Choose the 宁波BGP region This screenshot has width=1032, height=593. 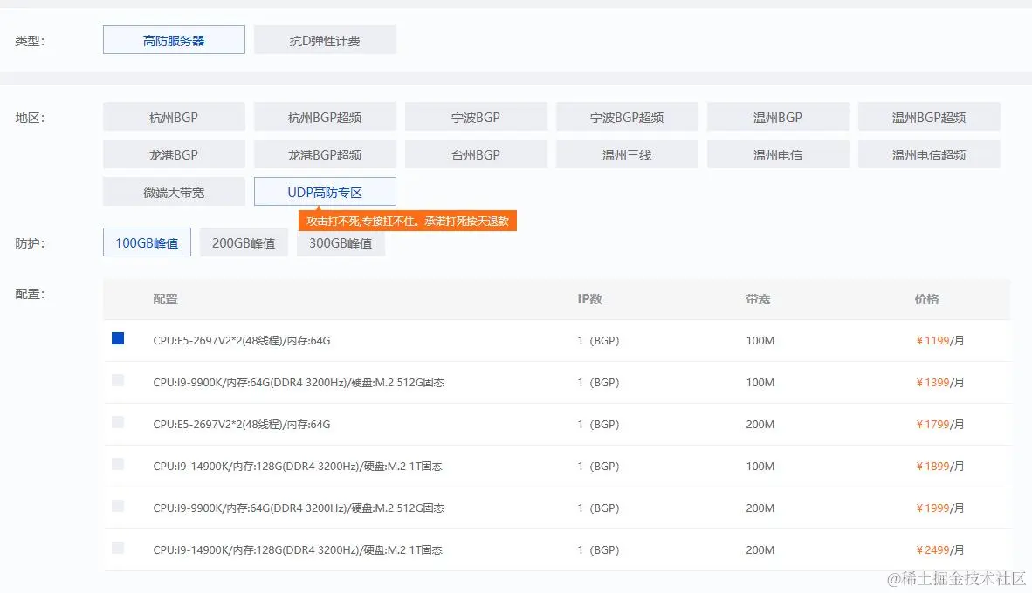(476, 117)
